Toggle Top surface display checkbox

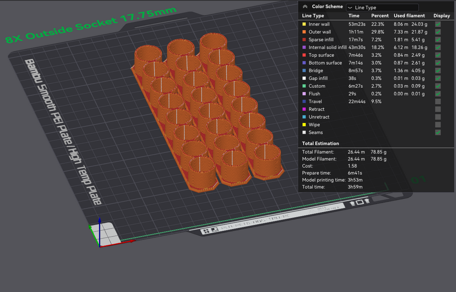438,55
